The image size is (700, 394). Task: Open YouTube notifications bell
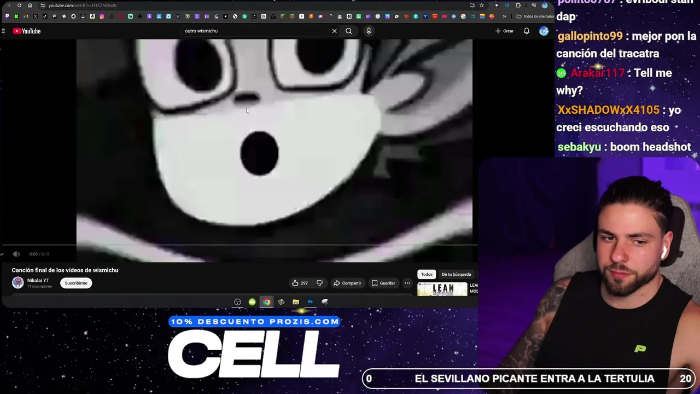[526, 31]
